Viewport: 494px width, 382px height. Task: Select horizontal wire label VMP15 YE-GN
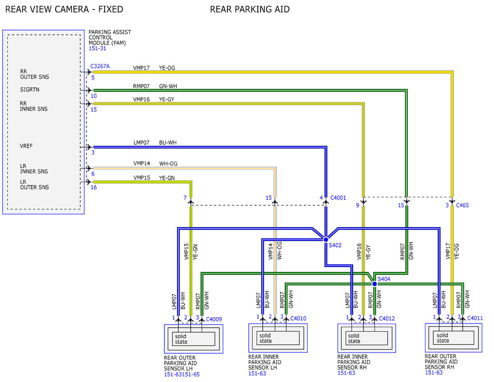pos(154,178)
